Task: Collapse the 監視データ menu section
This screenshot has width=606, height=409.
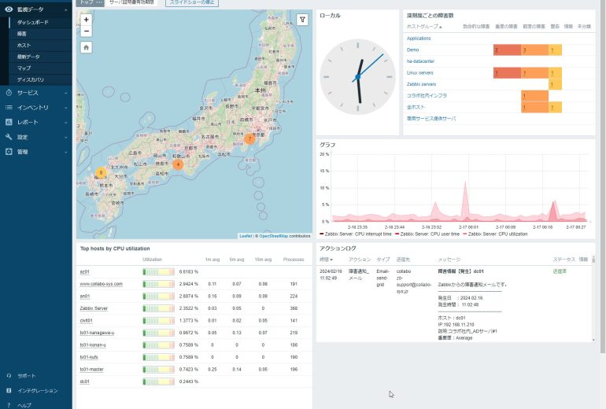Action: tap(65, 9)
